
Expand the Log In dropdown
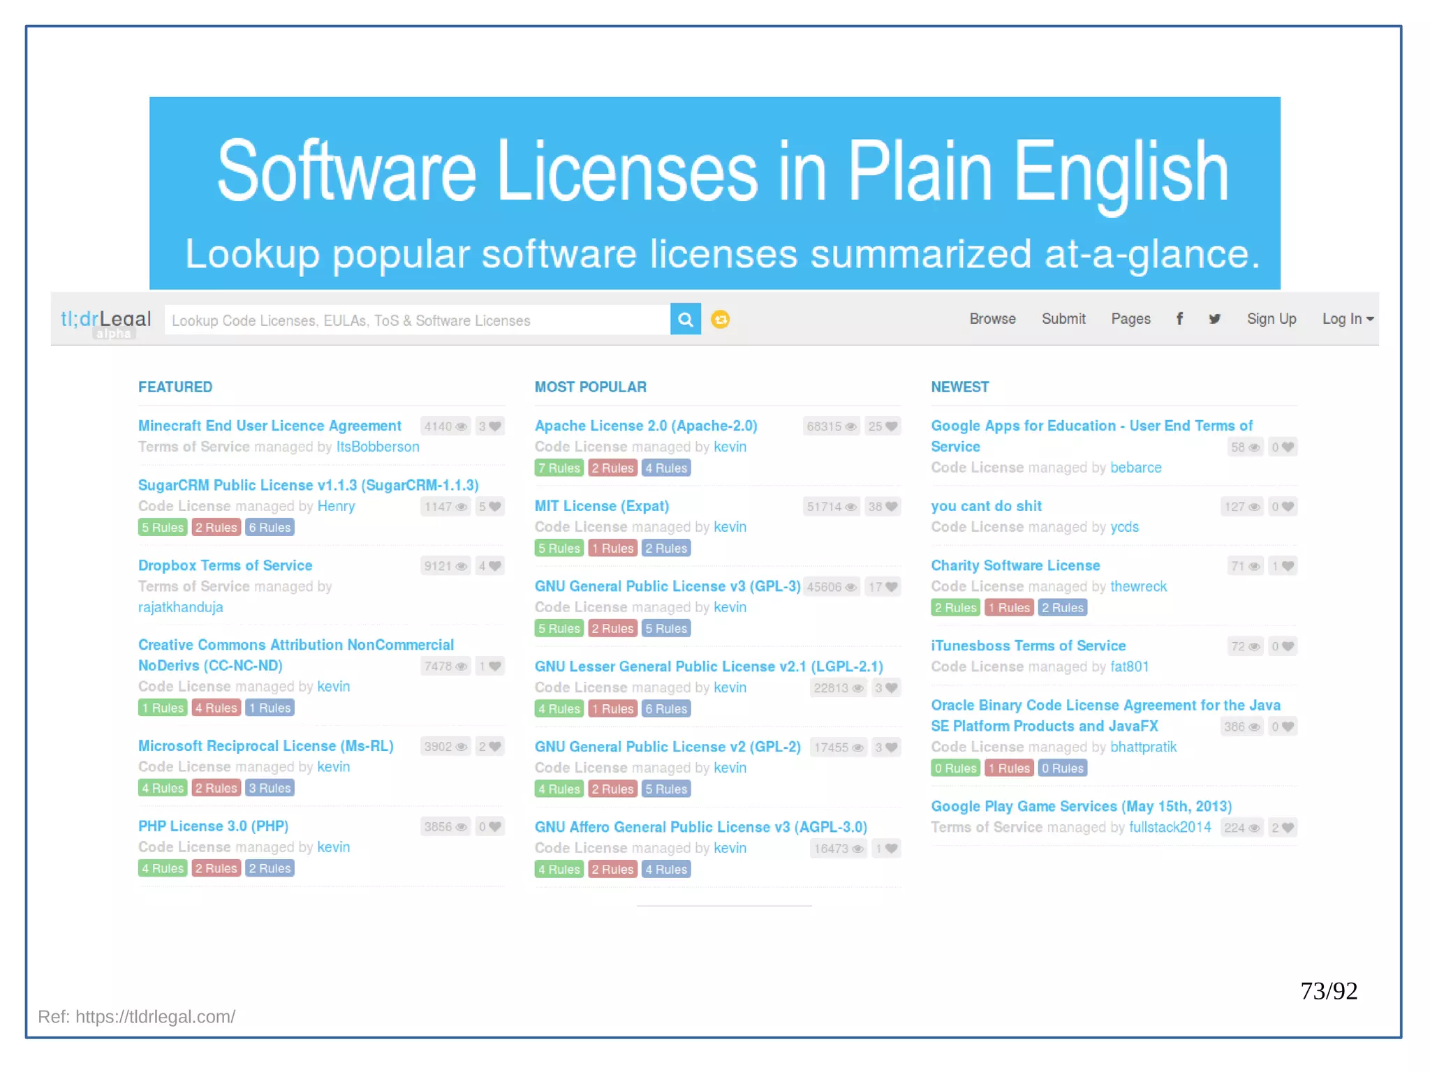pos(1347,319)
